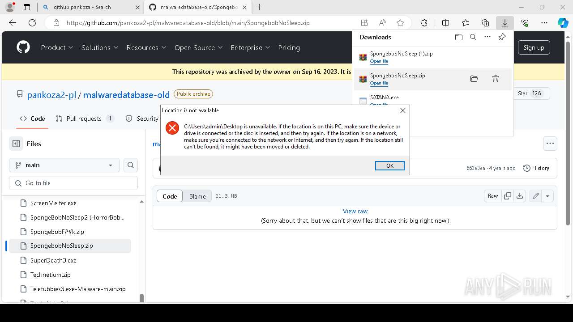The height and width of the screenshot is (322, 573).
Task: Switch to Pull requests tab
Action: (x=85, y=119)
